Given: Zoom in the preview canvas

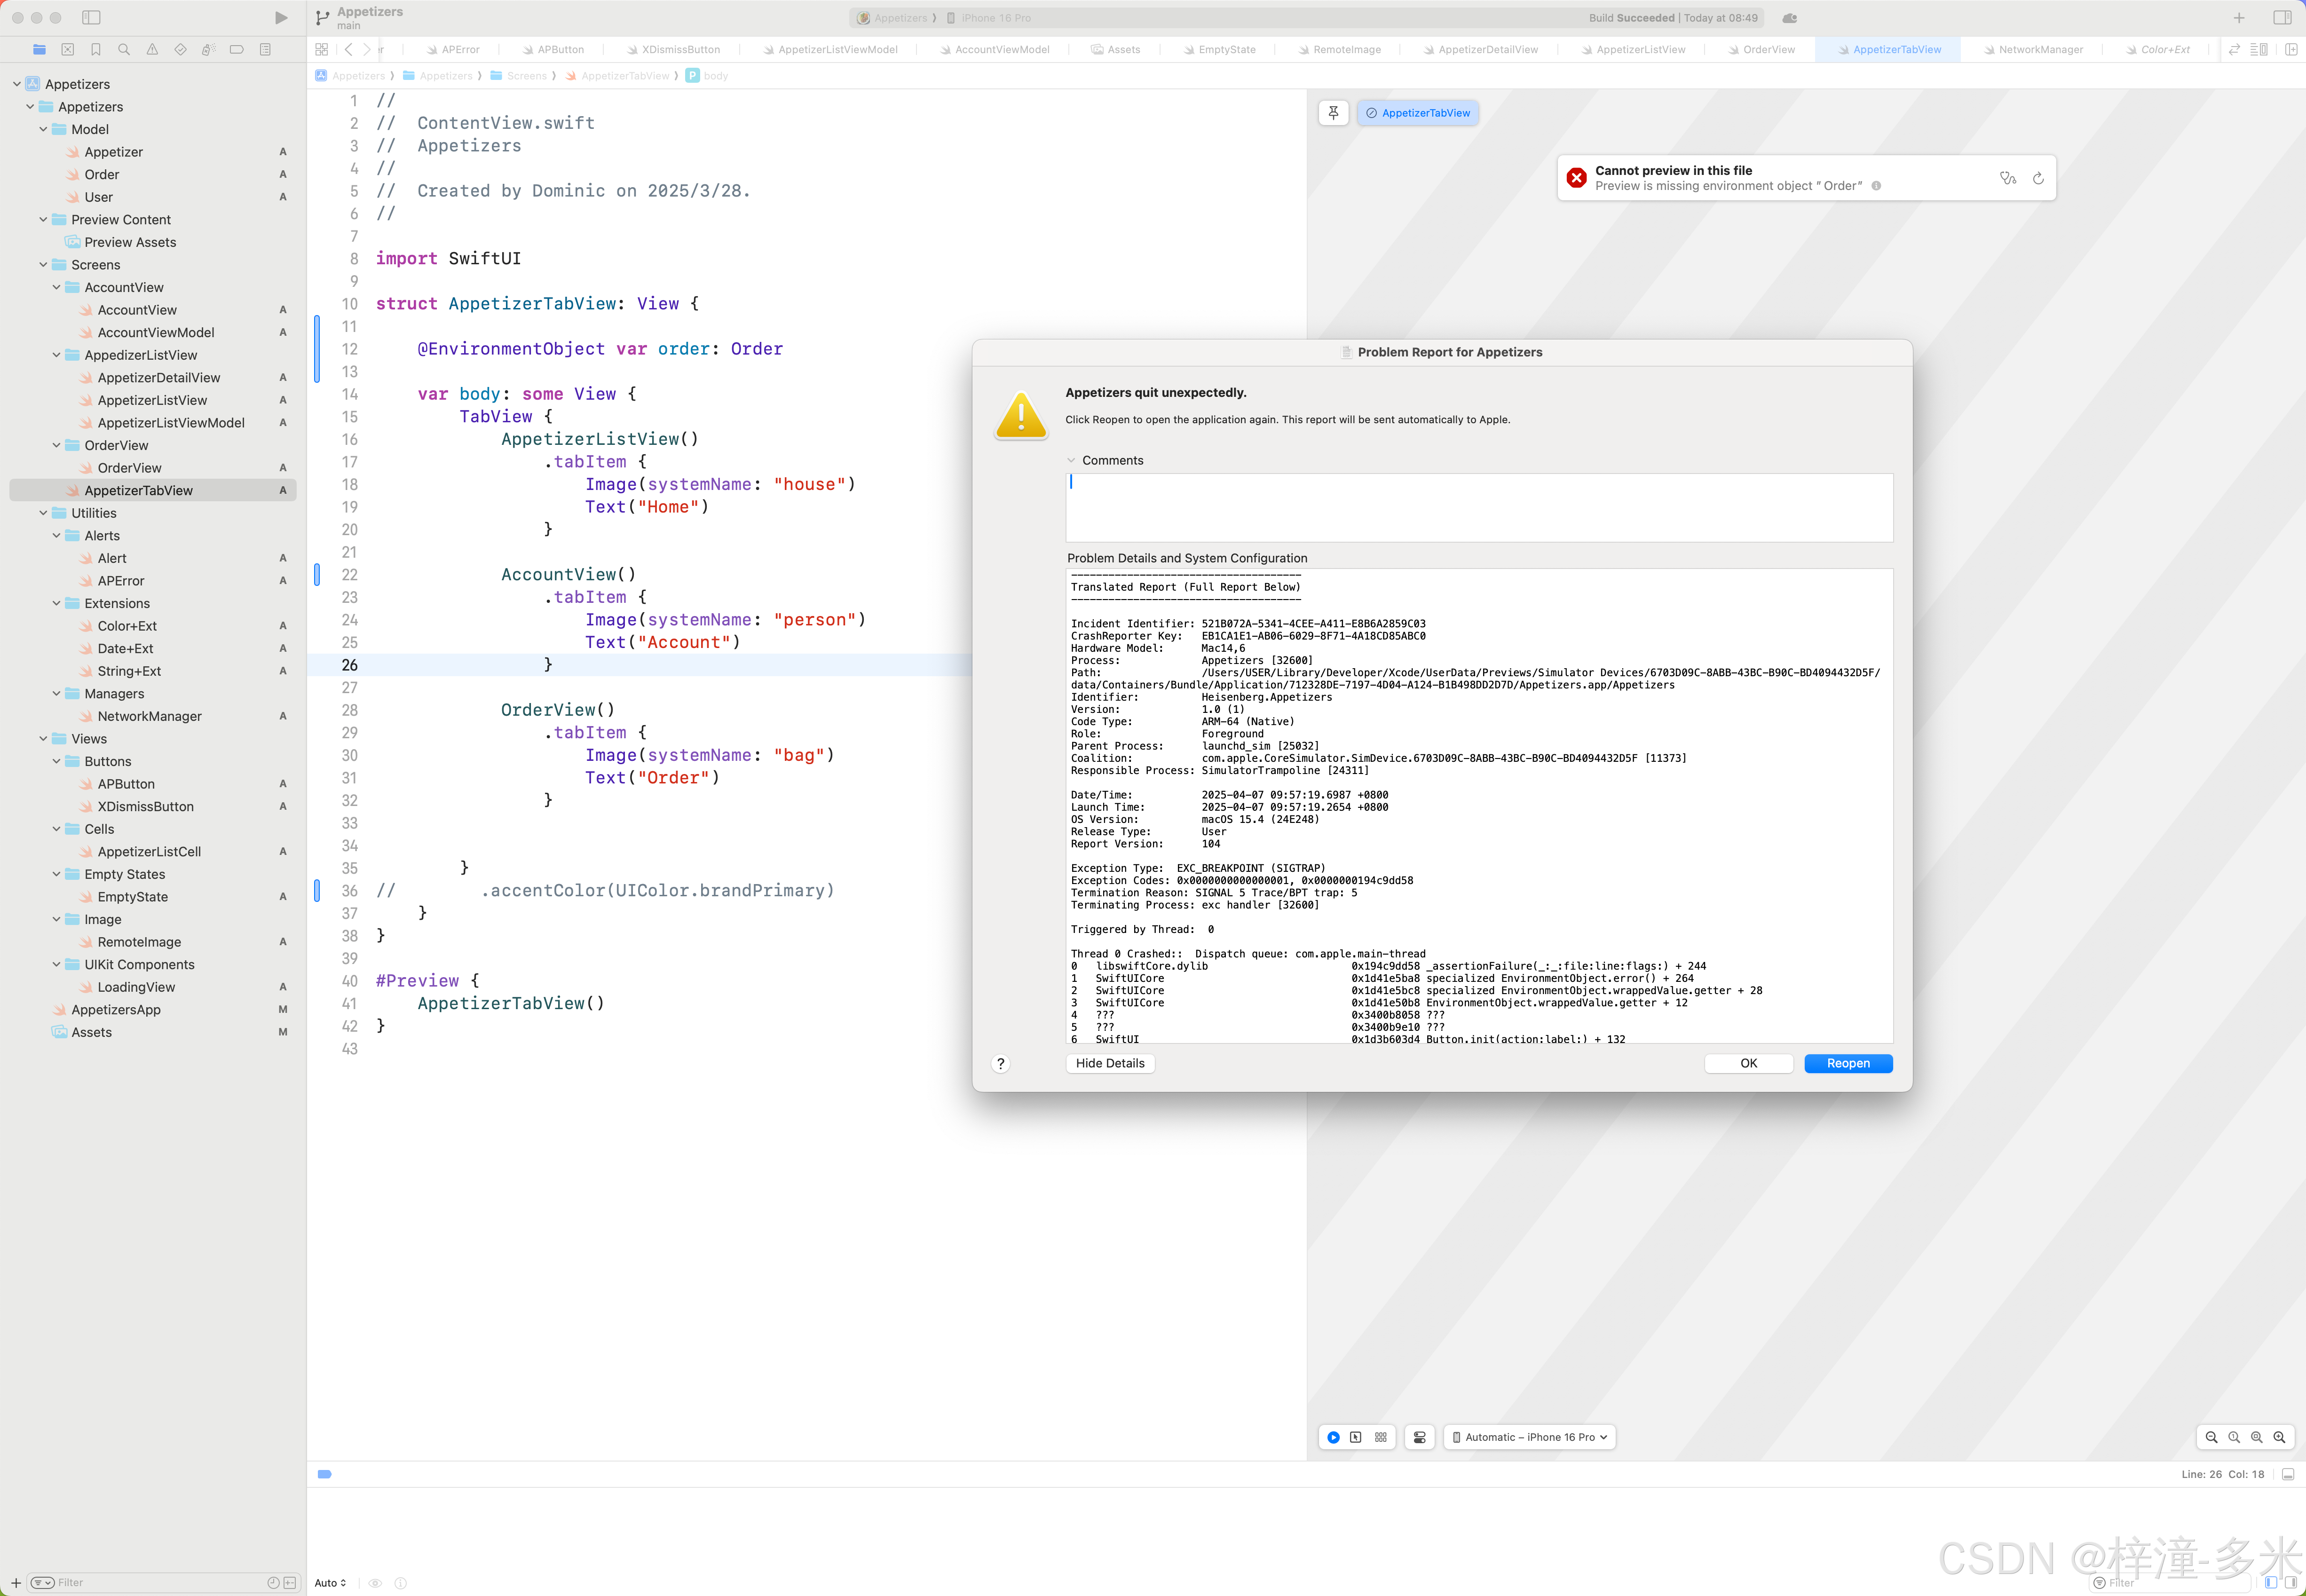Looking at the screenshot, I should [x=2279, y=1437].
